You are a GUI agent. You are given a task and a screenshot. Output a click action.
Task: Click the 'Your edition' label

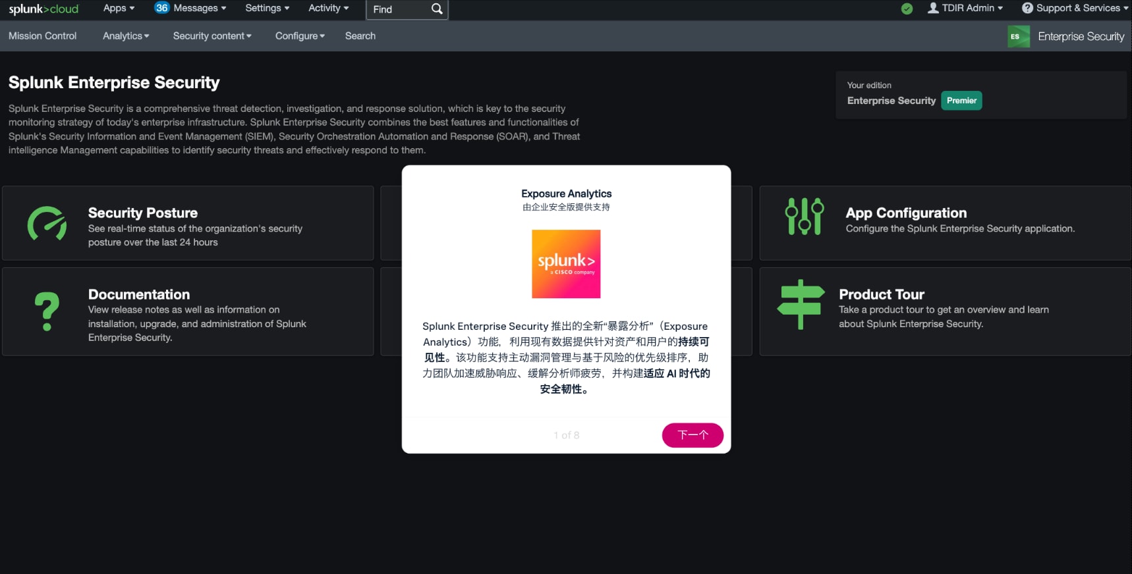[x=869, y=86]
